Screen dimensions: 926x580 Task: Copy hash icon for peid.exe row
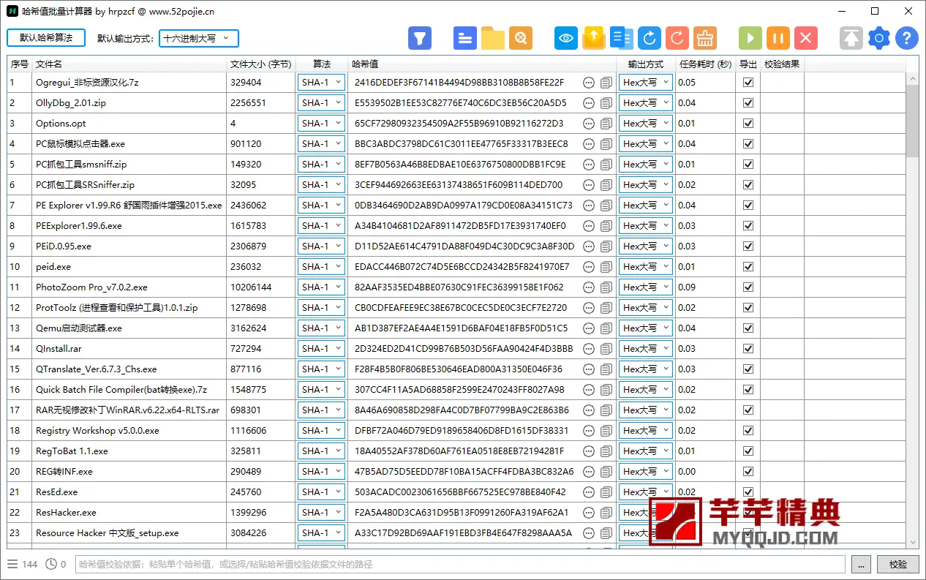(606, 267)
